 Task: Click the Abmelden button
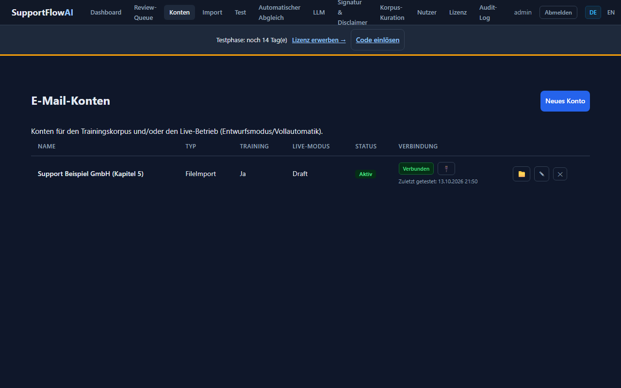558,13
